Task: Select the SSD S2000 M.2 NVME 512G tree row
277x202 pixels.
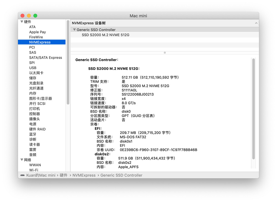Action: coord(165,35)
